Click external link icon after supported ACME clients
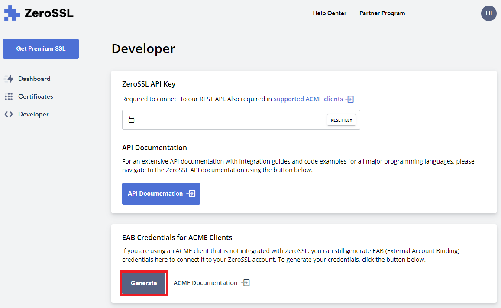501x308 pixels. 349,99
